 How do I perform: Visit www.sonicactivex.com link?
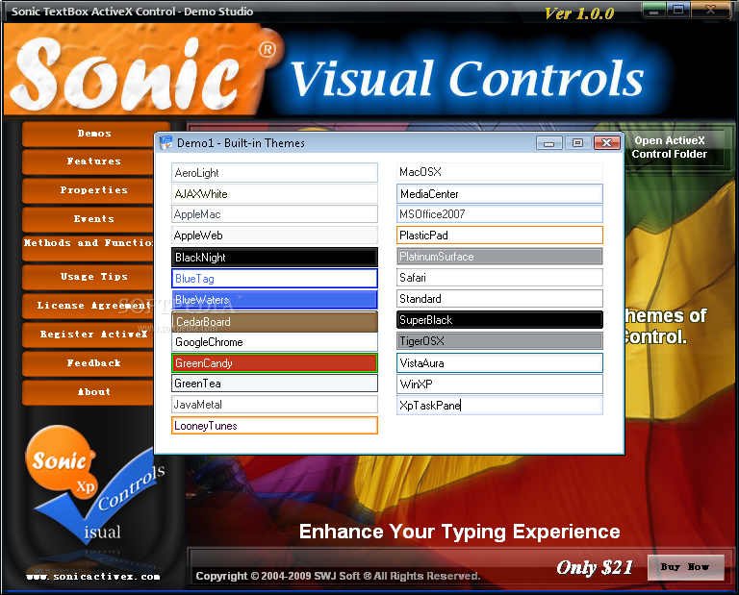(x=92, y=577)
